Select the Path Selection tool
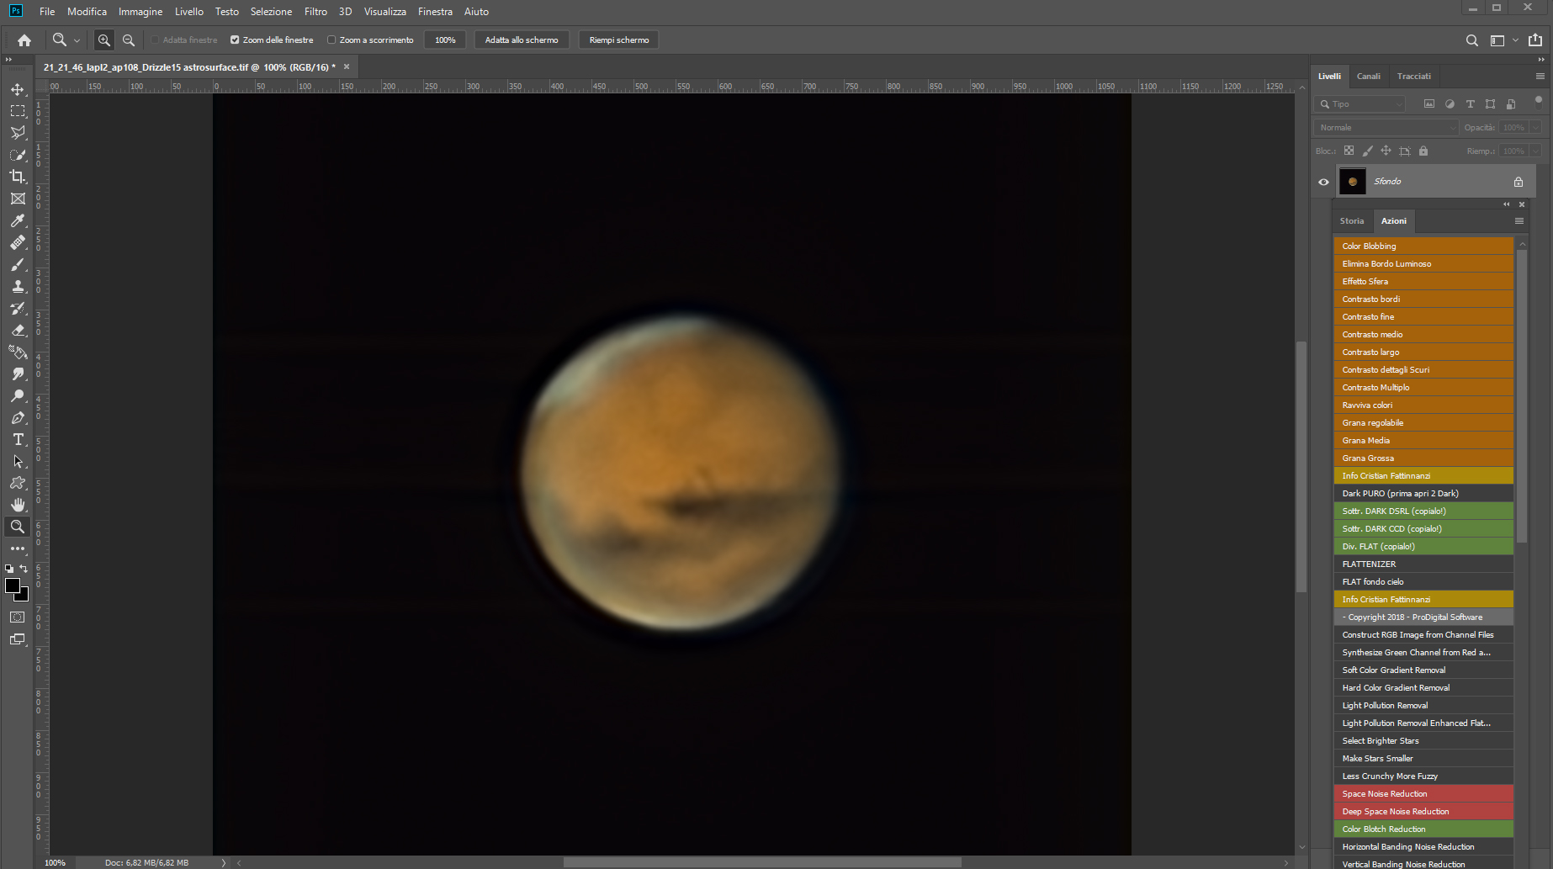Screen dimensions: 1553x869 [x=18, y=461]
